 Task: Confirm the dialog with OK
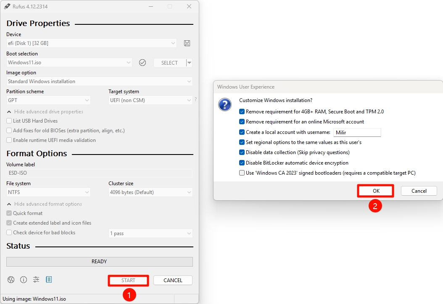376,191
